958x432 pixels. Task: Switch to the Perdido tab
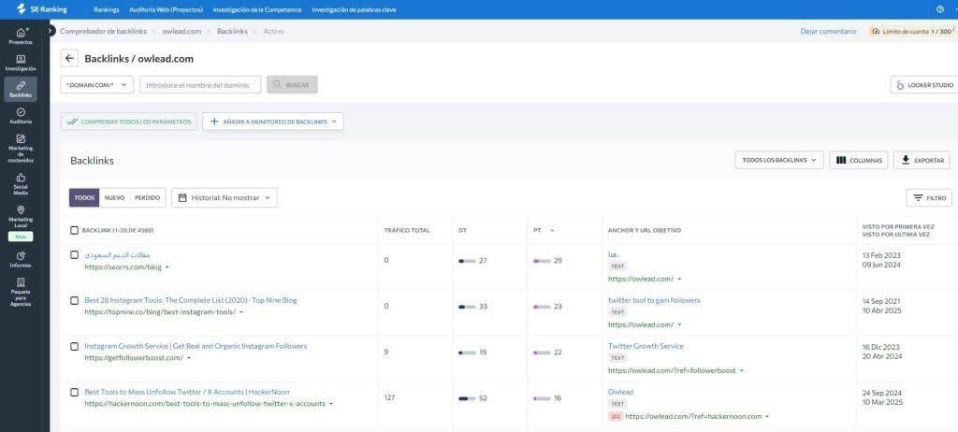tap(147, 198)
